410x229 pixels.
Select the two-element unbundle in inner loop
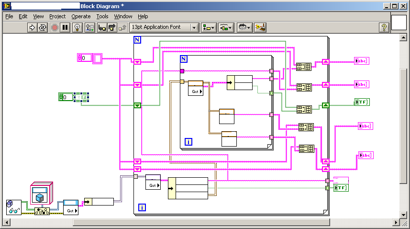point(240,83)
